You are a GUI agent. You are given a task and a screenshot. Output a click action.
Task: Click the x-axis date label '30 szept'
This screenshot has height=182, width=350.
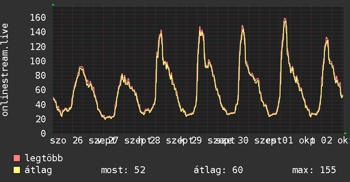pyautogui.click(x=260, y=141)
